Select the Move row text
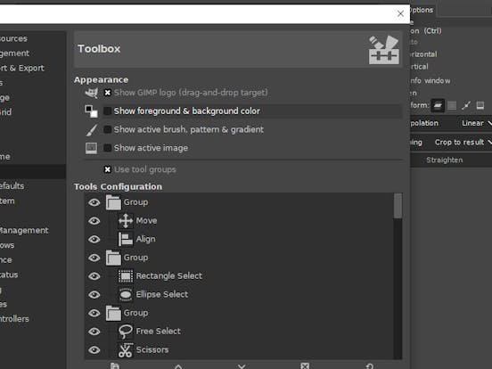 (x=146, y=221)
